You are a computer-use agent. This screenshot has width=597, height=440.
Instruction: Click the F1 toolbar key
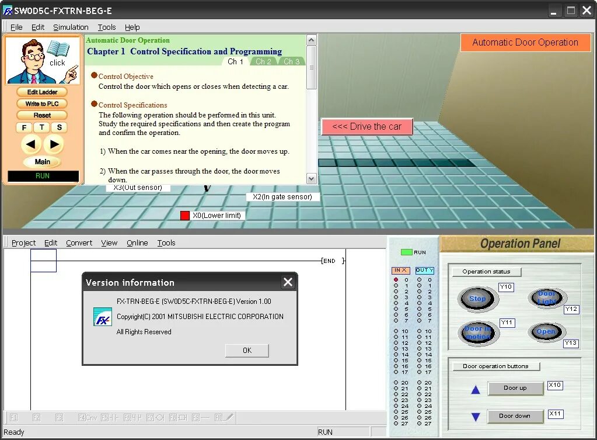pyautogui.click(x=13, y=418)
